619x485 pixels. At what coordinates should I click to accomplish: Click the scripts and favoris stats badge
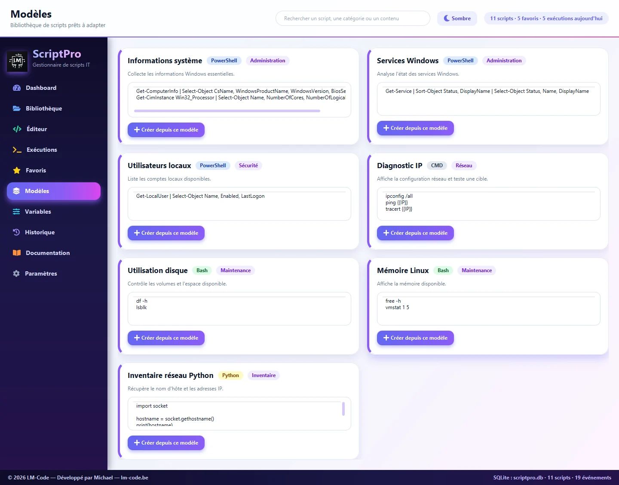click(x=546, y=18)
